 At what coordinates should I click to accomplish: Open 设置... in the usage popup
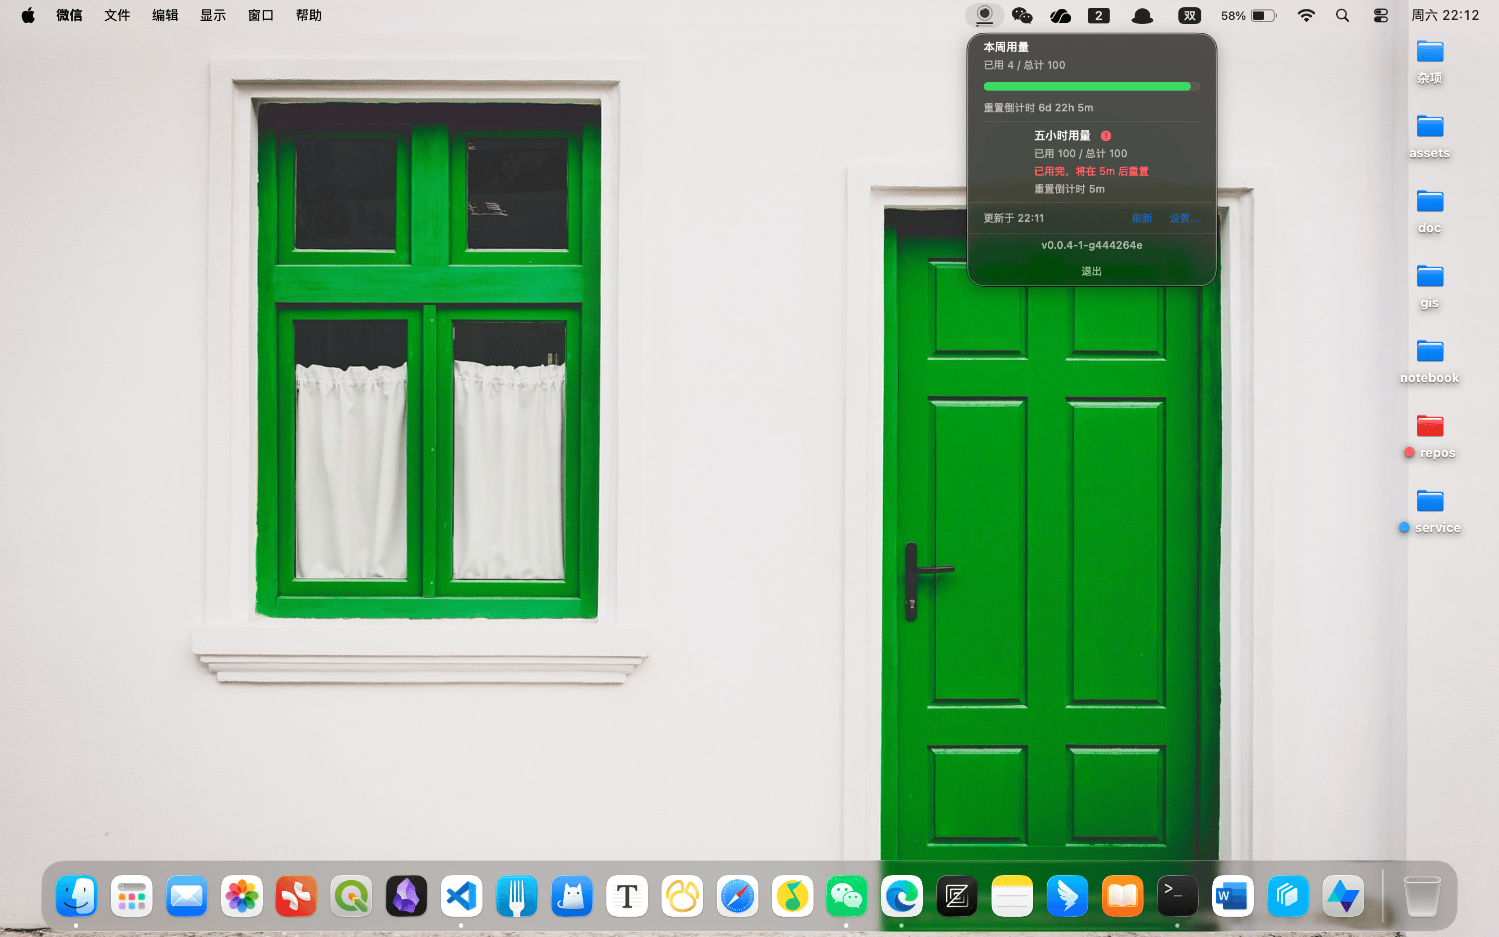(x=1184, y=218)
